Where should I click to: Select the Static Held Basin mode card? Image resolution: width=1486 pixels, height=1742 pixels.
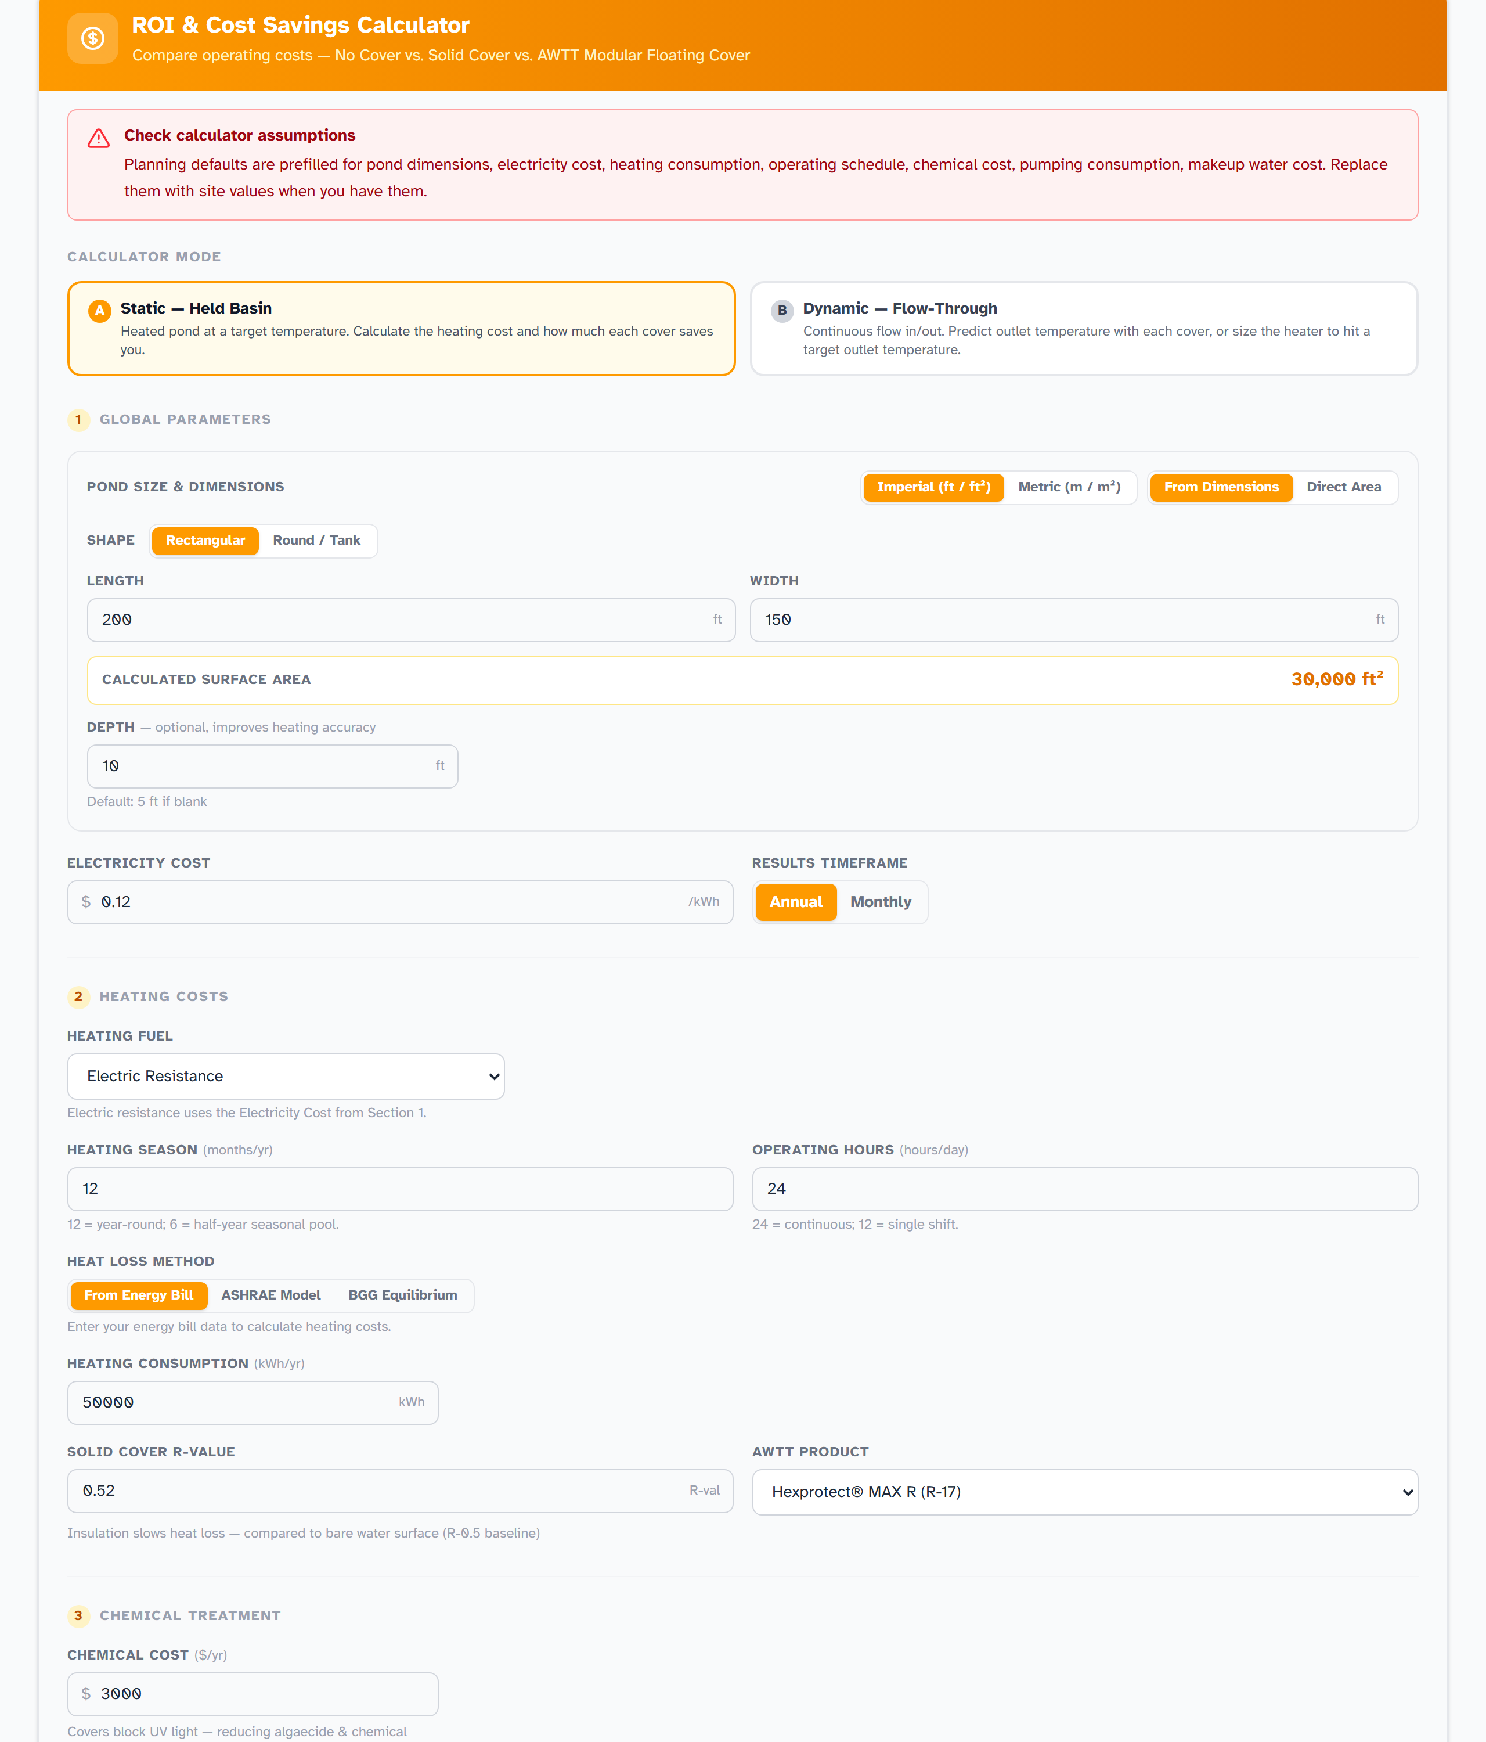[401, 329]
